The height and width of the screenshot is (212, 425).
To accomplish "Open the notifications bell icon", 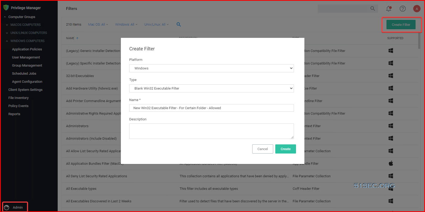I will (x=389, y=9).
